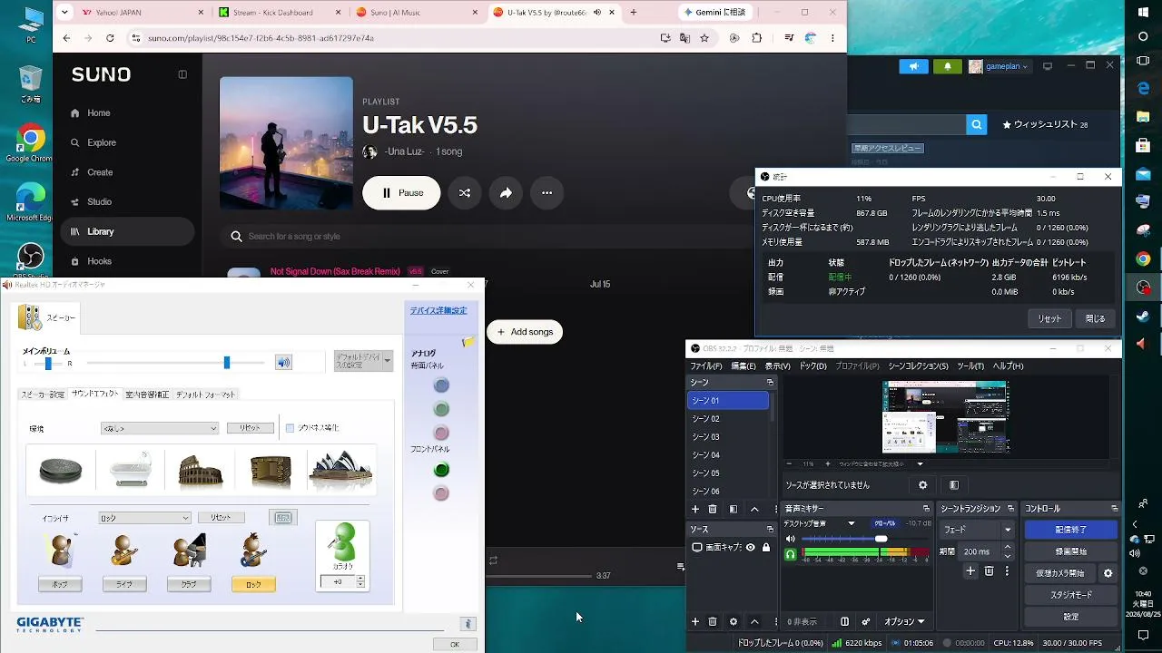Image resolution: width=1162 pixels, height=653 pixels.
Task: Adjust the left-right balance slider
Action: click(48, 364)
